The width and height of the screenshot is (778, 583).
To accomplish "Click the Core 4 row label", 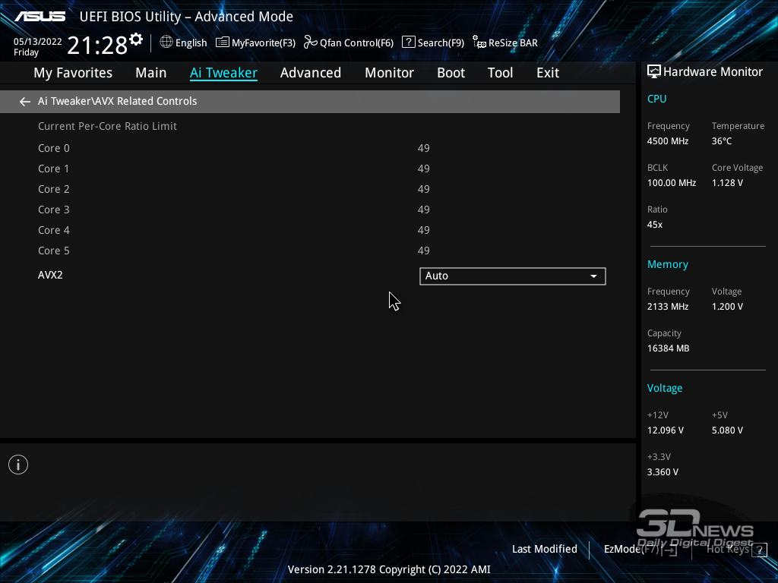I will pos(54,230).
